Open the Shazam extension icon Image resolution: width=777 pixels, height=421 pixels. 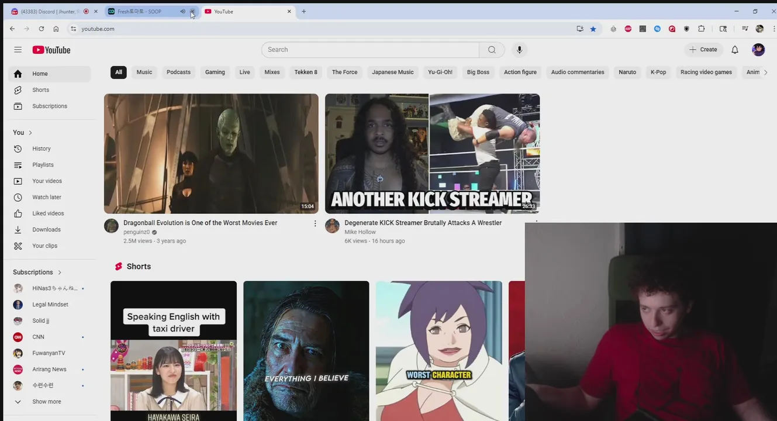[657, 29]
